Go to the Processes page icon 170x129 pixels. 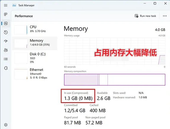point(6,14)
